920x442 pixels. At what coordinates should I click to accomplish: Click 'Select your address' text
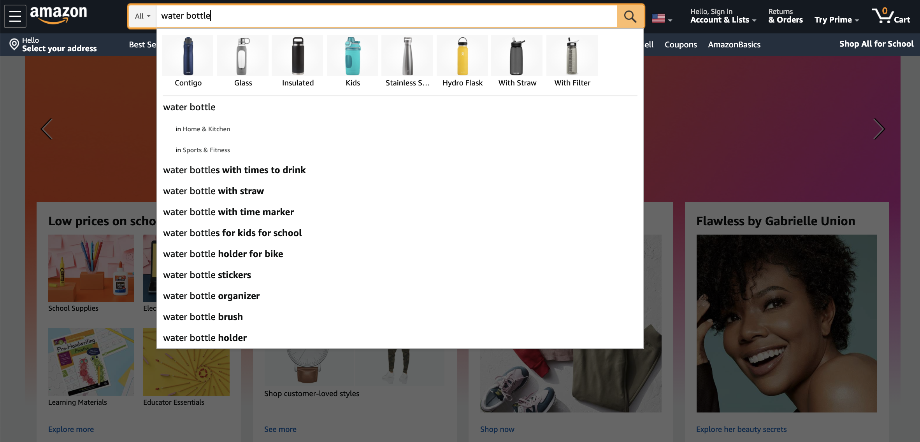[x=59, y=49]
